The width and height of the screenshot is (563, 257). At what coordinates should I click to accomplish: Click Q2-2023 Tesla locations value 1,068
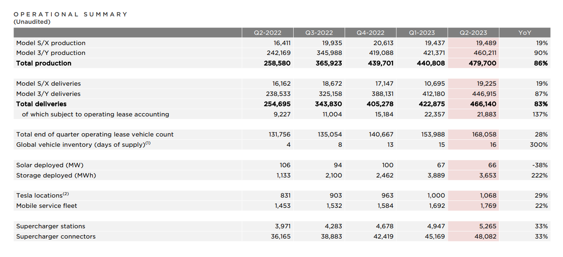(488, 196)
